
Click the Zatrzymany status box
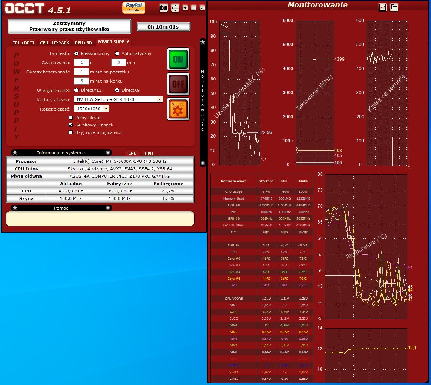coord(69,26)
